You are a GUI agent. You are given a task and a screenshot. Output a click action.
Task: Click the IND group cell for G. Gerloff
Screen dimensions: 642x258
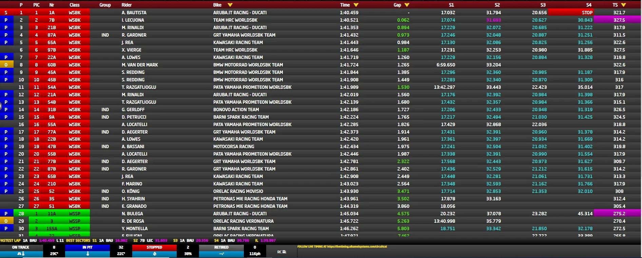105,110
